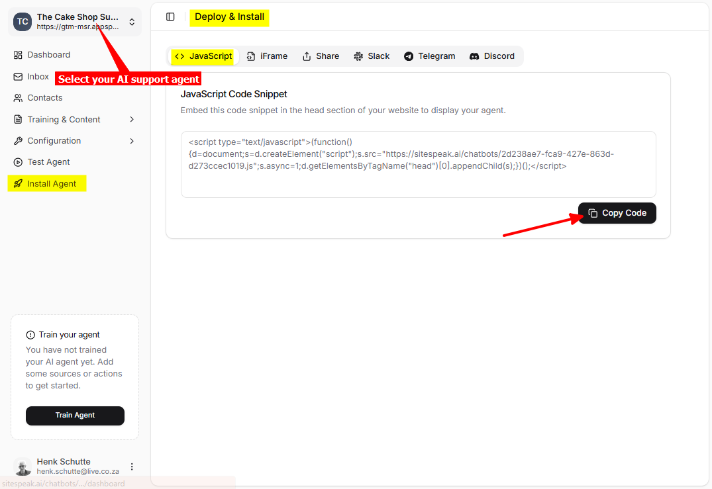
Task: Switch to the Slack tab
Action: [x=372, y=56]
